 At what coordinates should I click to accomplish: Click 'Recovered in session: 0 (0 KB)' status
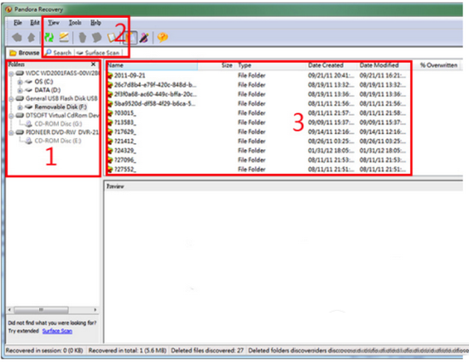coord(44,350)
